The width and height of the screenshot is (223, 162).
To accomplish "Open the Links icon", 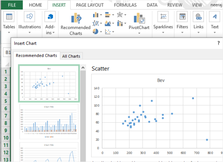I will (x=198, y=17).
